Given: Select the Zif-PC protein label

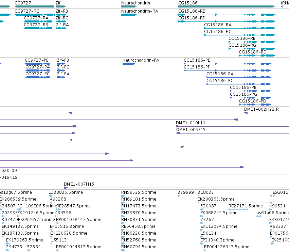Looking at the screenshot, I should (x=63, y=67).
